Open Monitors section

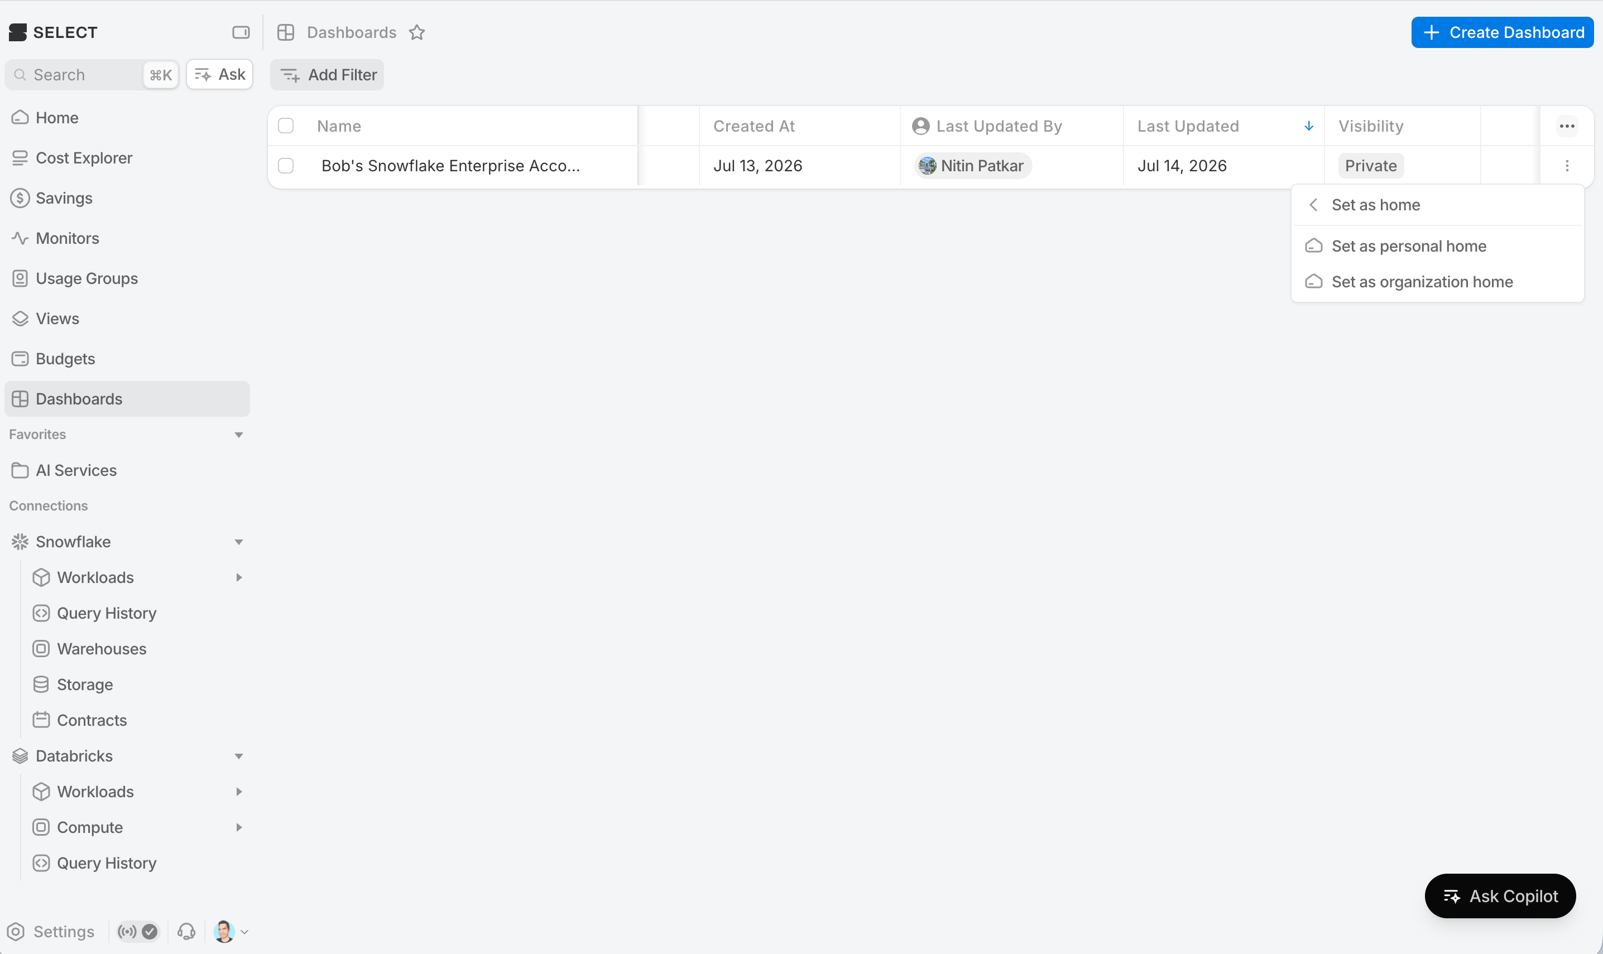pos(127,239)
